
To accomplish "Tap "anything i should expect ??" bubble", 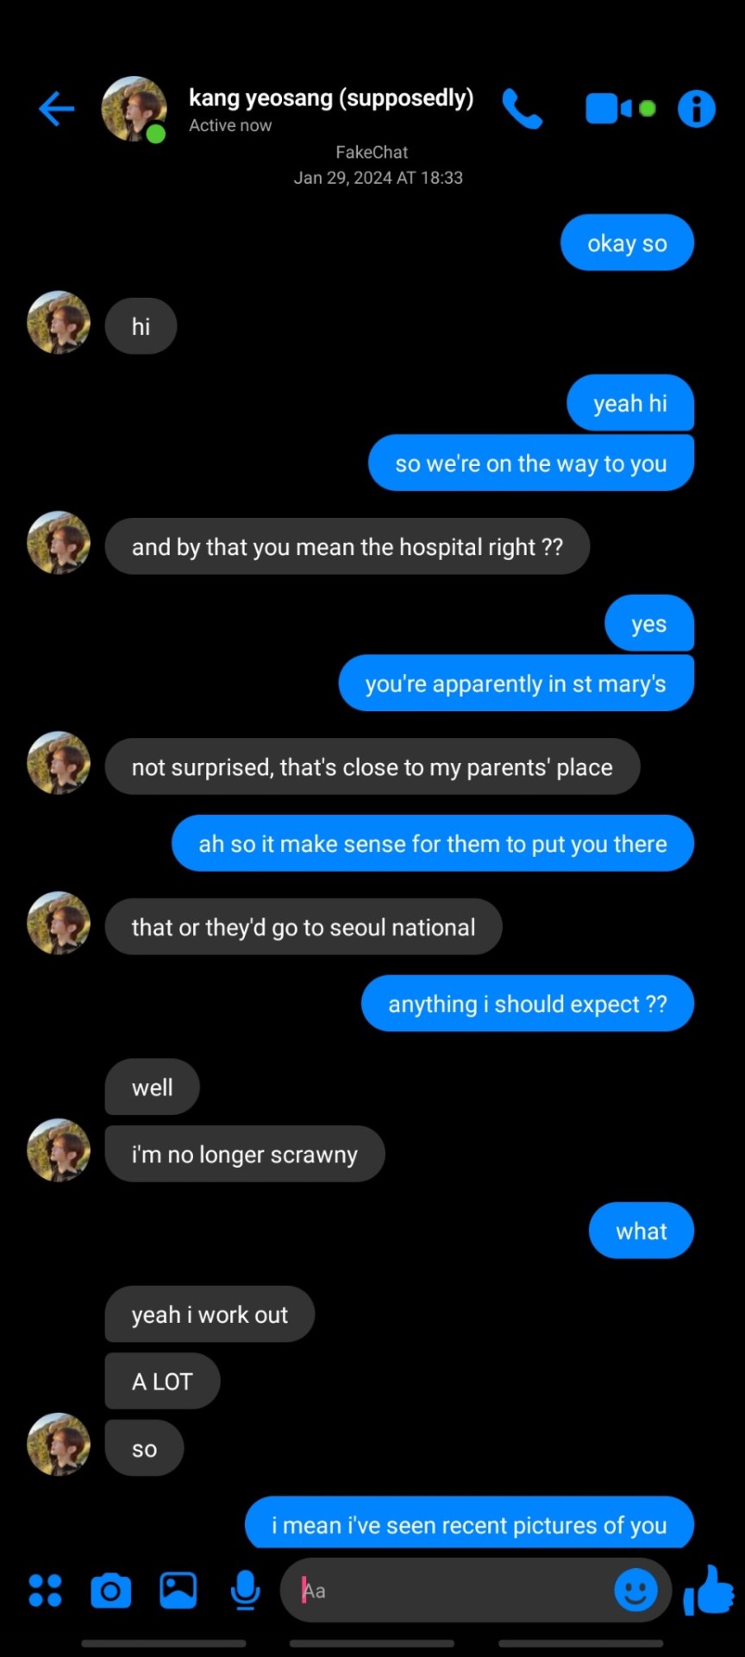I will click(x=527, y=1004).
